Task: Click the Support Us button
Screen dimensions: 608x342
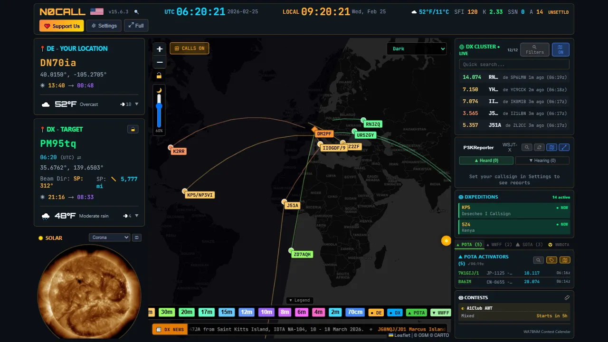Action: tap(62, 26)
